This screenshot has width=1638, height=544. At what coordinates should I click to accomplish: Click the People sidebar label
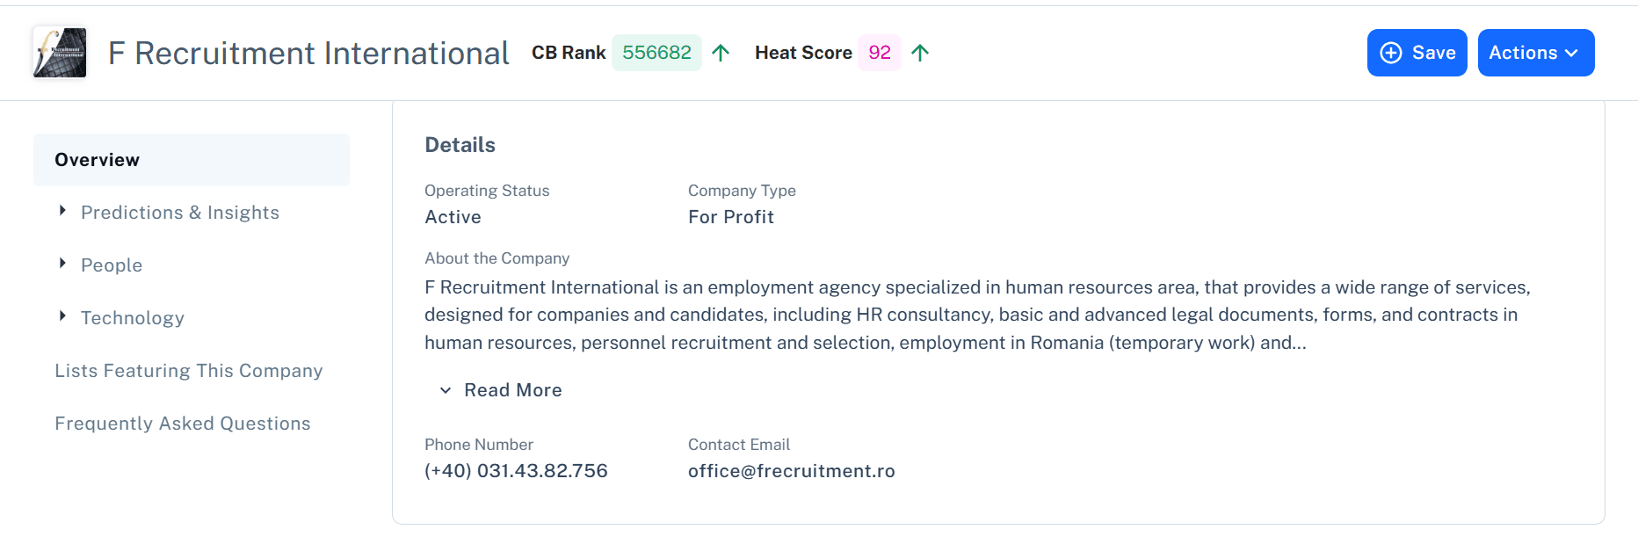tap(112, 265)
